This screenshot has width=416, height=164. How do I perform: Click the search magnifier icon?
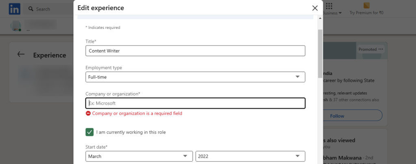click(x=31, y=9)
